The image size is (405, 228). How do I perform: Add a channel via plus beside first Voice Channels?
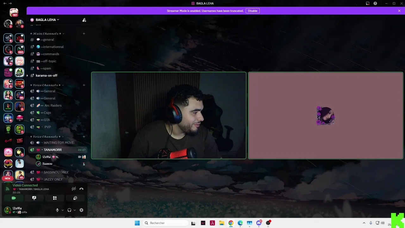(x=84, y=85)
